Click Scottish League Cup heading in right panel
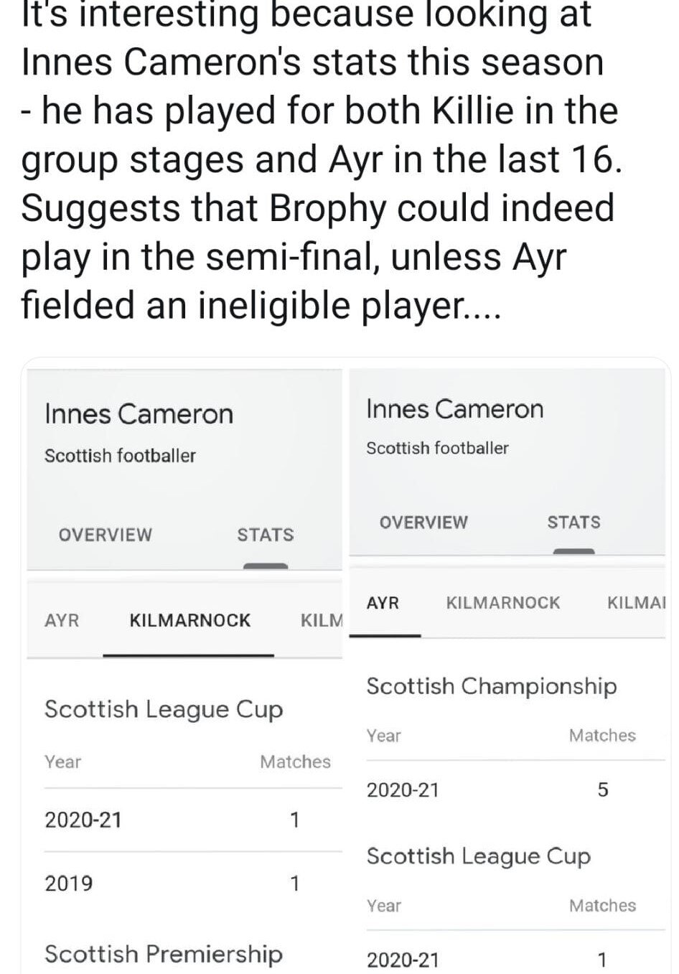This screenshot has width=679, height=974. coord(479,857)
